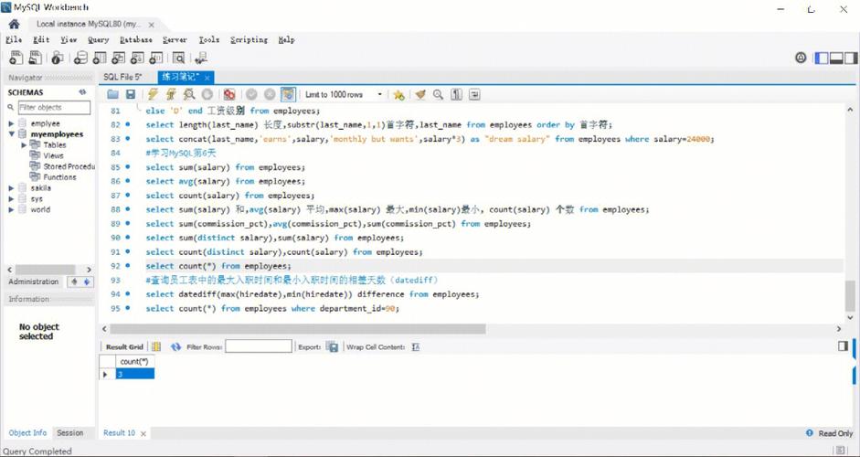This screenshot has height=457, width=860.
Task: Click the gear settings icon top right
Action: tap(801, 58)
